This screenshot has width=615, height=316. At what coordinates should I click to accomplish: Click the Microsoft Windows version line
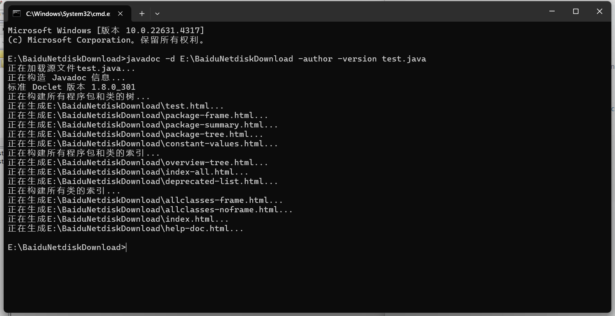(106, 30)
